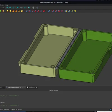Open the standard views dropdown arrow
Screen dimensions: 112x112
(x=15, y=8)
